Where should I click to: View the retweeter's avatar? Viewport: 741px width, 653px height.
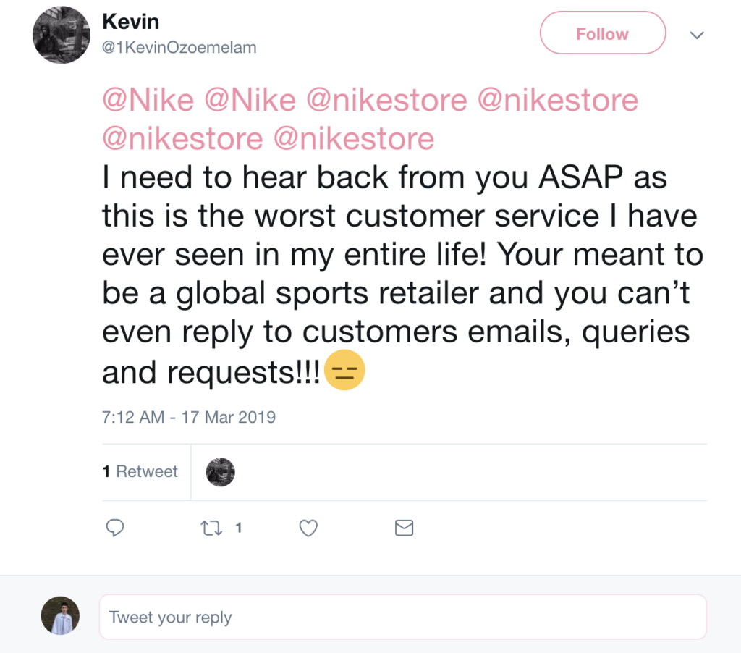(x=221, y=472)
